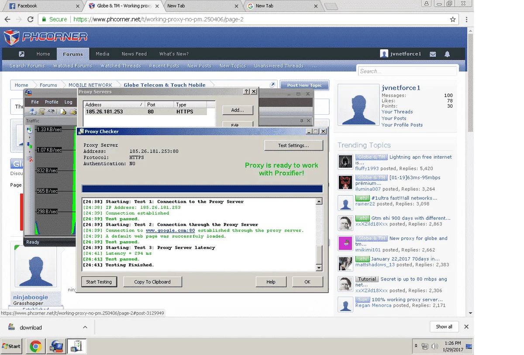This screenshot has width=524, height=355.
Task: Click the Proxy Checker progress bar
Action: [202, 188]
